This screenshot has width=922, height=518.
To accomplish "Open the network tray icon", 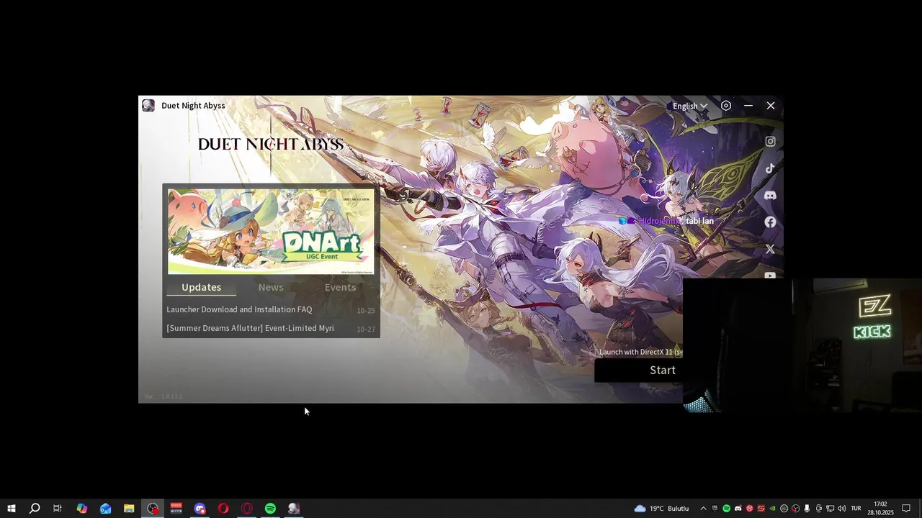I will point(830,509).
